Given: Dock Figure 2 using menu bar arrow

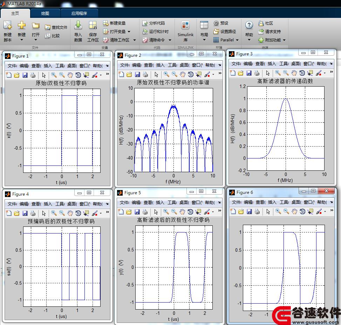Looking at the screenshot, I should [x=220, y=65].
